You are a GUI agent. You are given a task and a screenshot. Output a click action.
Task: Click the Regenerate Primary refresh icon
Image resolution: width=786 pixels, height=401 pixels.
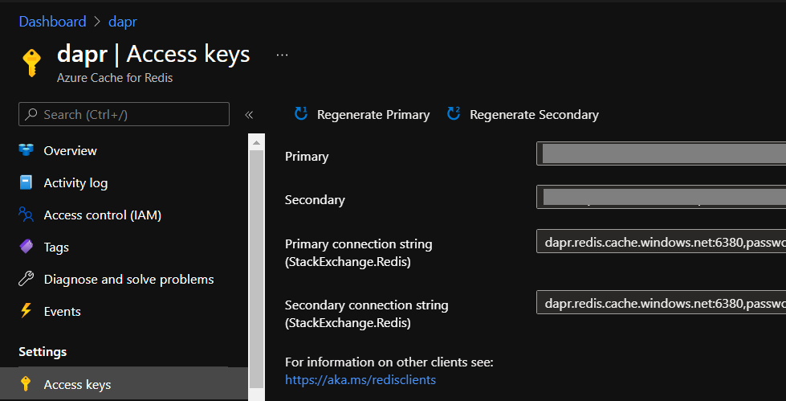(301, 114)
